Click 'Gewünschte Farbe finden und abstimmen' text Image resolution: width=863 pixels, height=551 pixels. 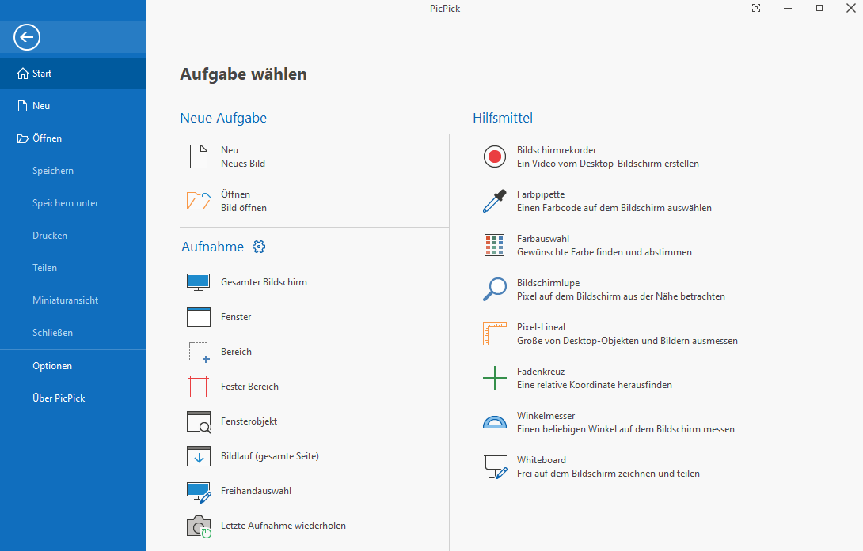[604, 252]
